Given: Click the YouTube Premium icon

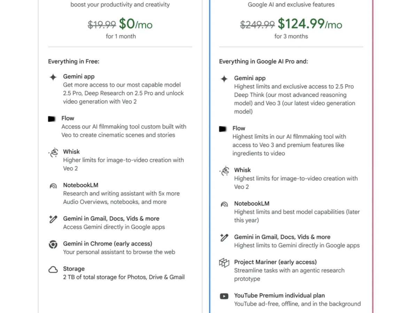Looking at the screenshot, I should [224, 296].
